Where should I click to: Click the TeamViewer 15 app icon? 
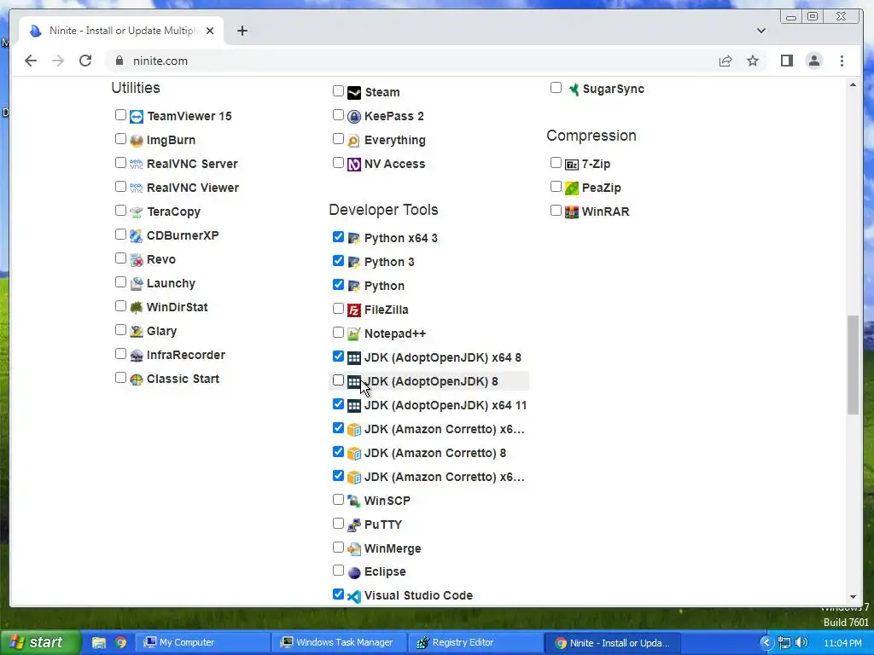(137, 116)
